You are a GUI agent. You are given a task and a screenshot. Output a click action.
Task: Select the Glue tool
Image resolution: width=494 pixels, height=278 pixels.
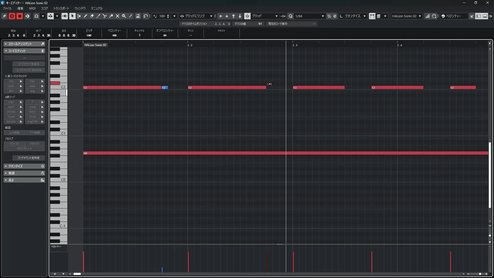pyautogui.click(x=111, y=16)
